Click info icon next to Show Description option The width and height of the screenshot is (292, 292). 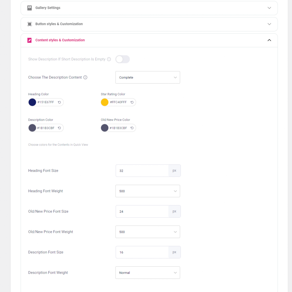pos(109,59)
